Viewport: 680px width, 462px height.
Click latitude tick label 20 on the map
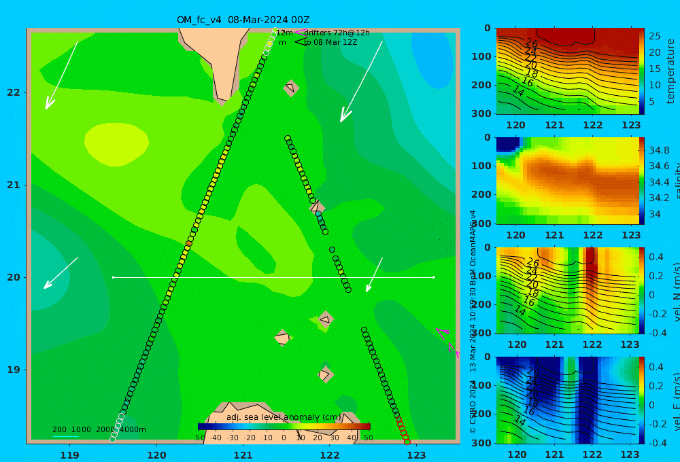click(14, 277)
